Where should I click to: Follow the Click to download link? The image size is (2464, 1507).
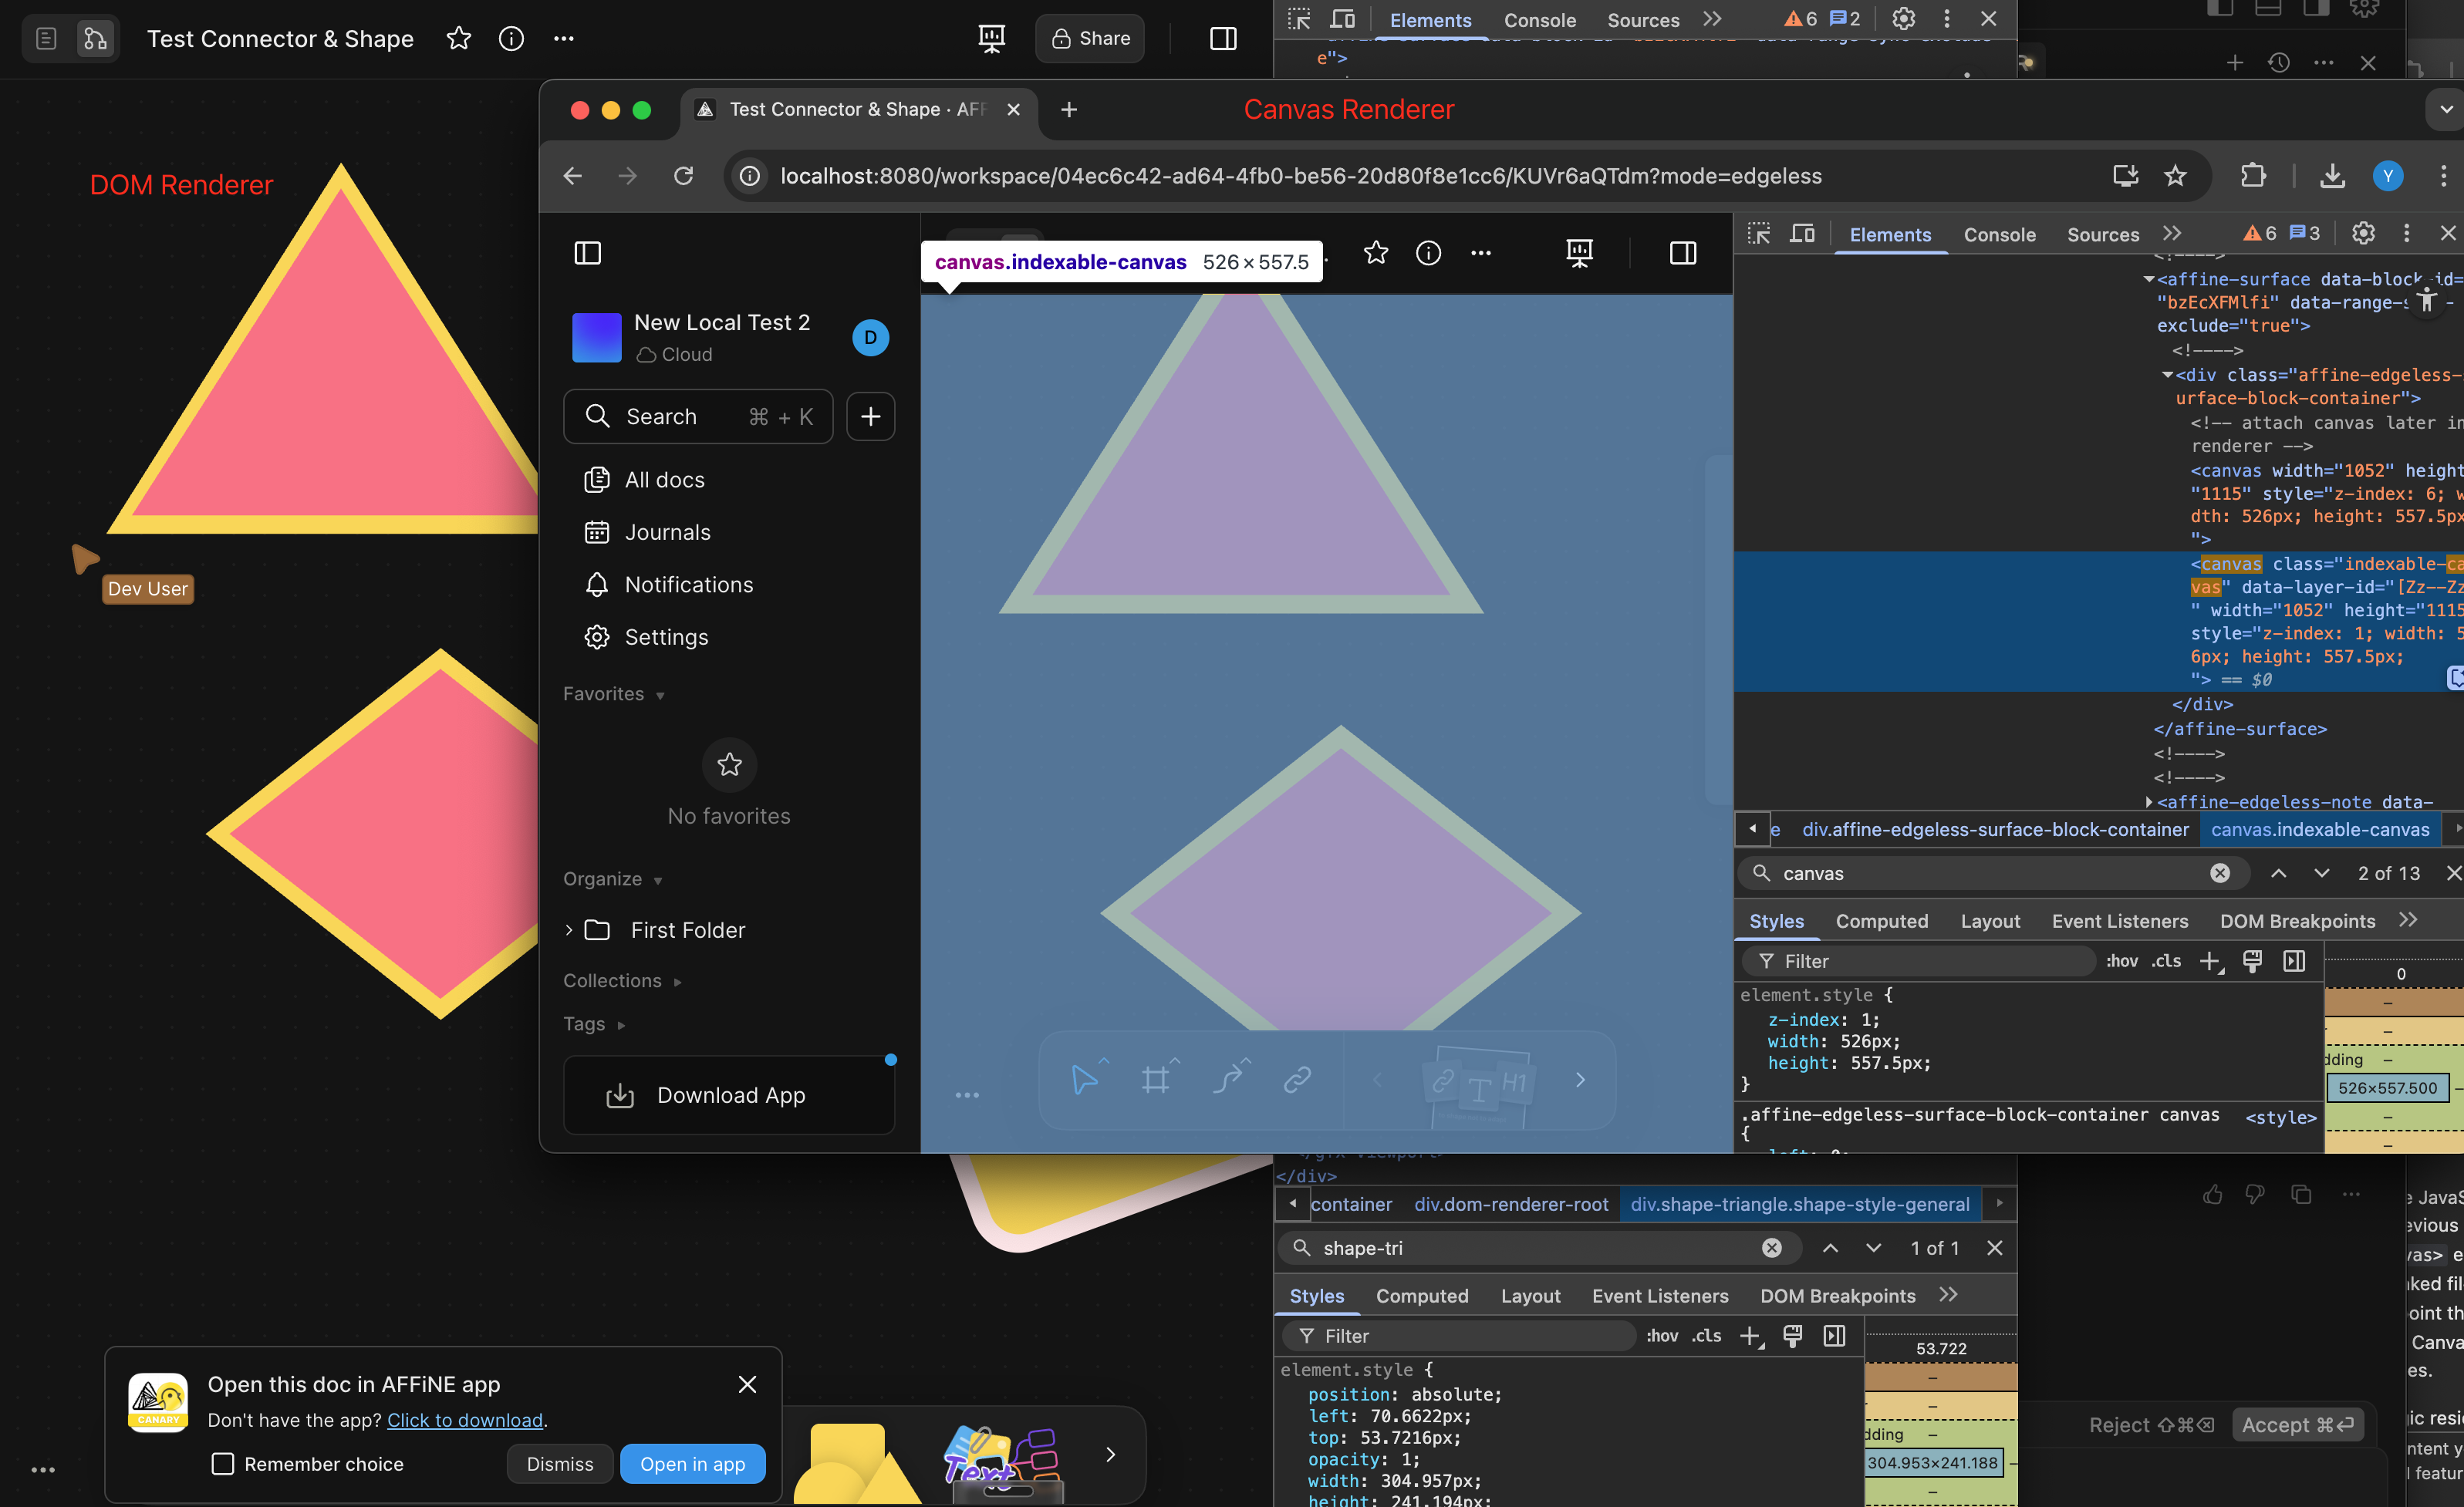click(x=465, y=1420)
